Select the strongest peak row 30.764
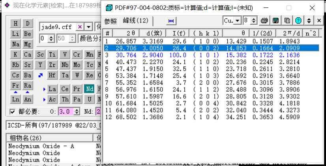The width and height of the screenshot is (326, 166). [211, 55]
